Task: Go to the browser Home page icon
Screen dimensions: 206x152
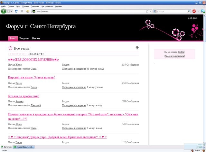Action: click(28, 11)
